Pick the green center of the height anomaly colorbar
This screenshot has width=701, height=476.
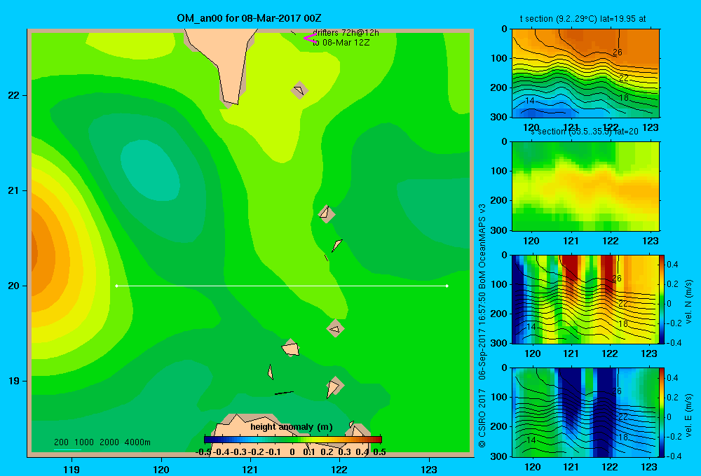(293, 440)
